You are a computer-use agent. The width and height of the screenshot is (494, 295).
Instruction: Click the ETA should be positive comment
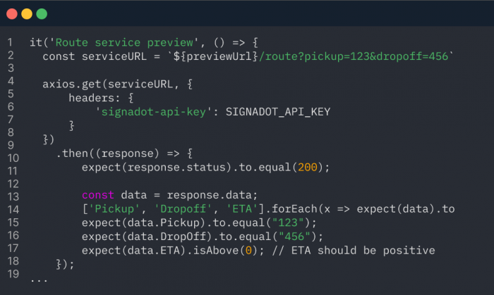click(x=354, y=251)
